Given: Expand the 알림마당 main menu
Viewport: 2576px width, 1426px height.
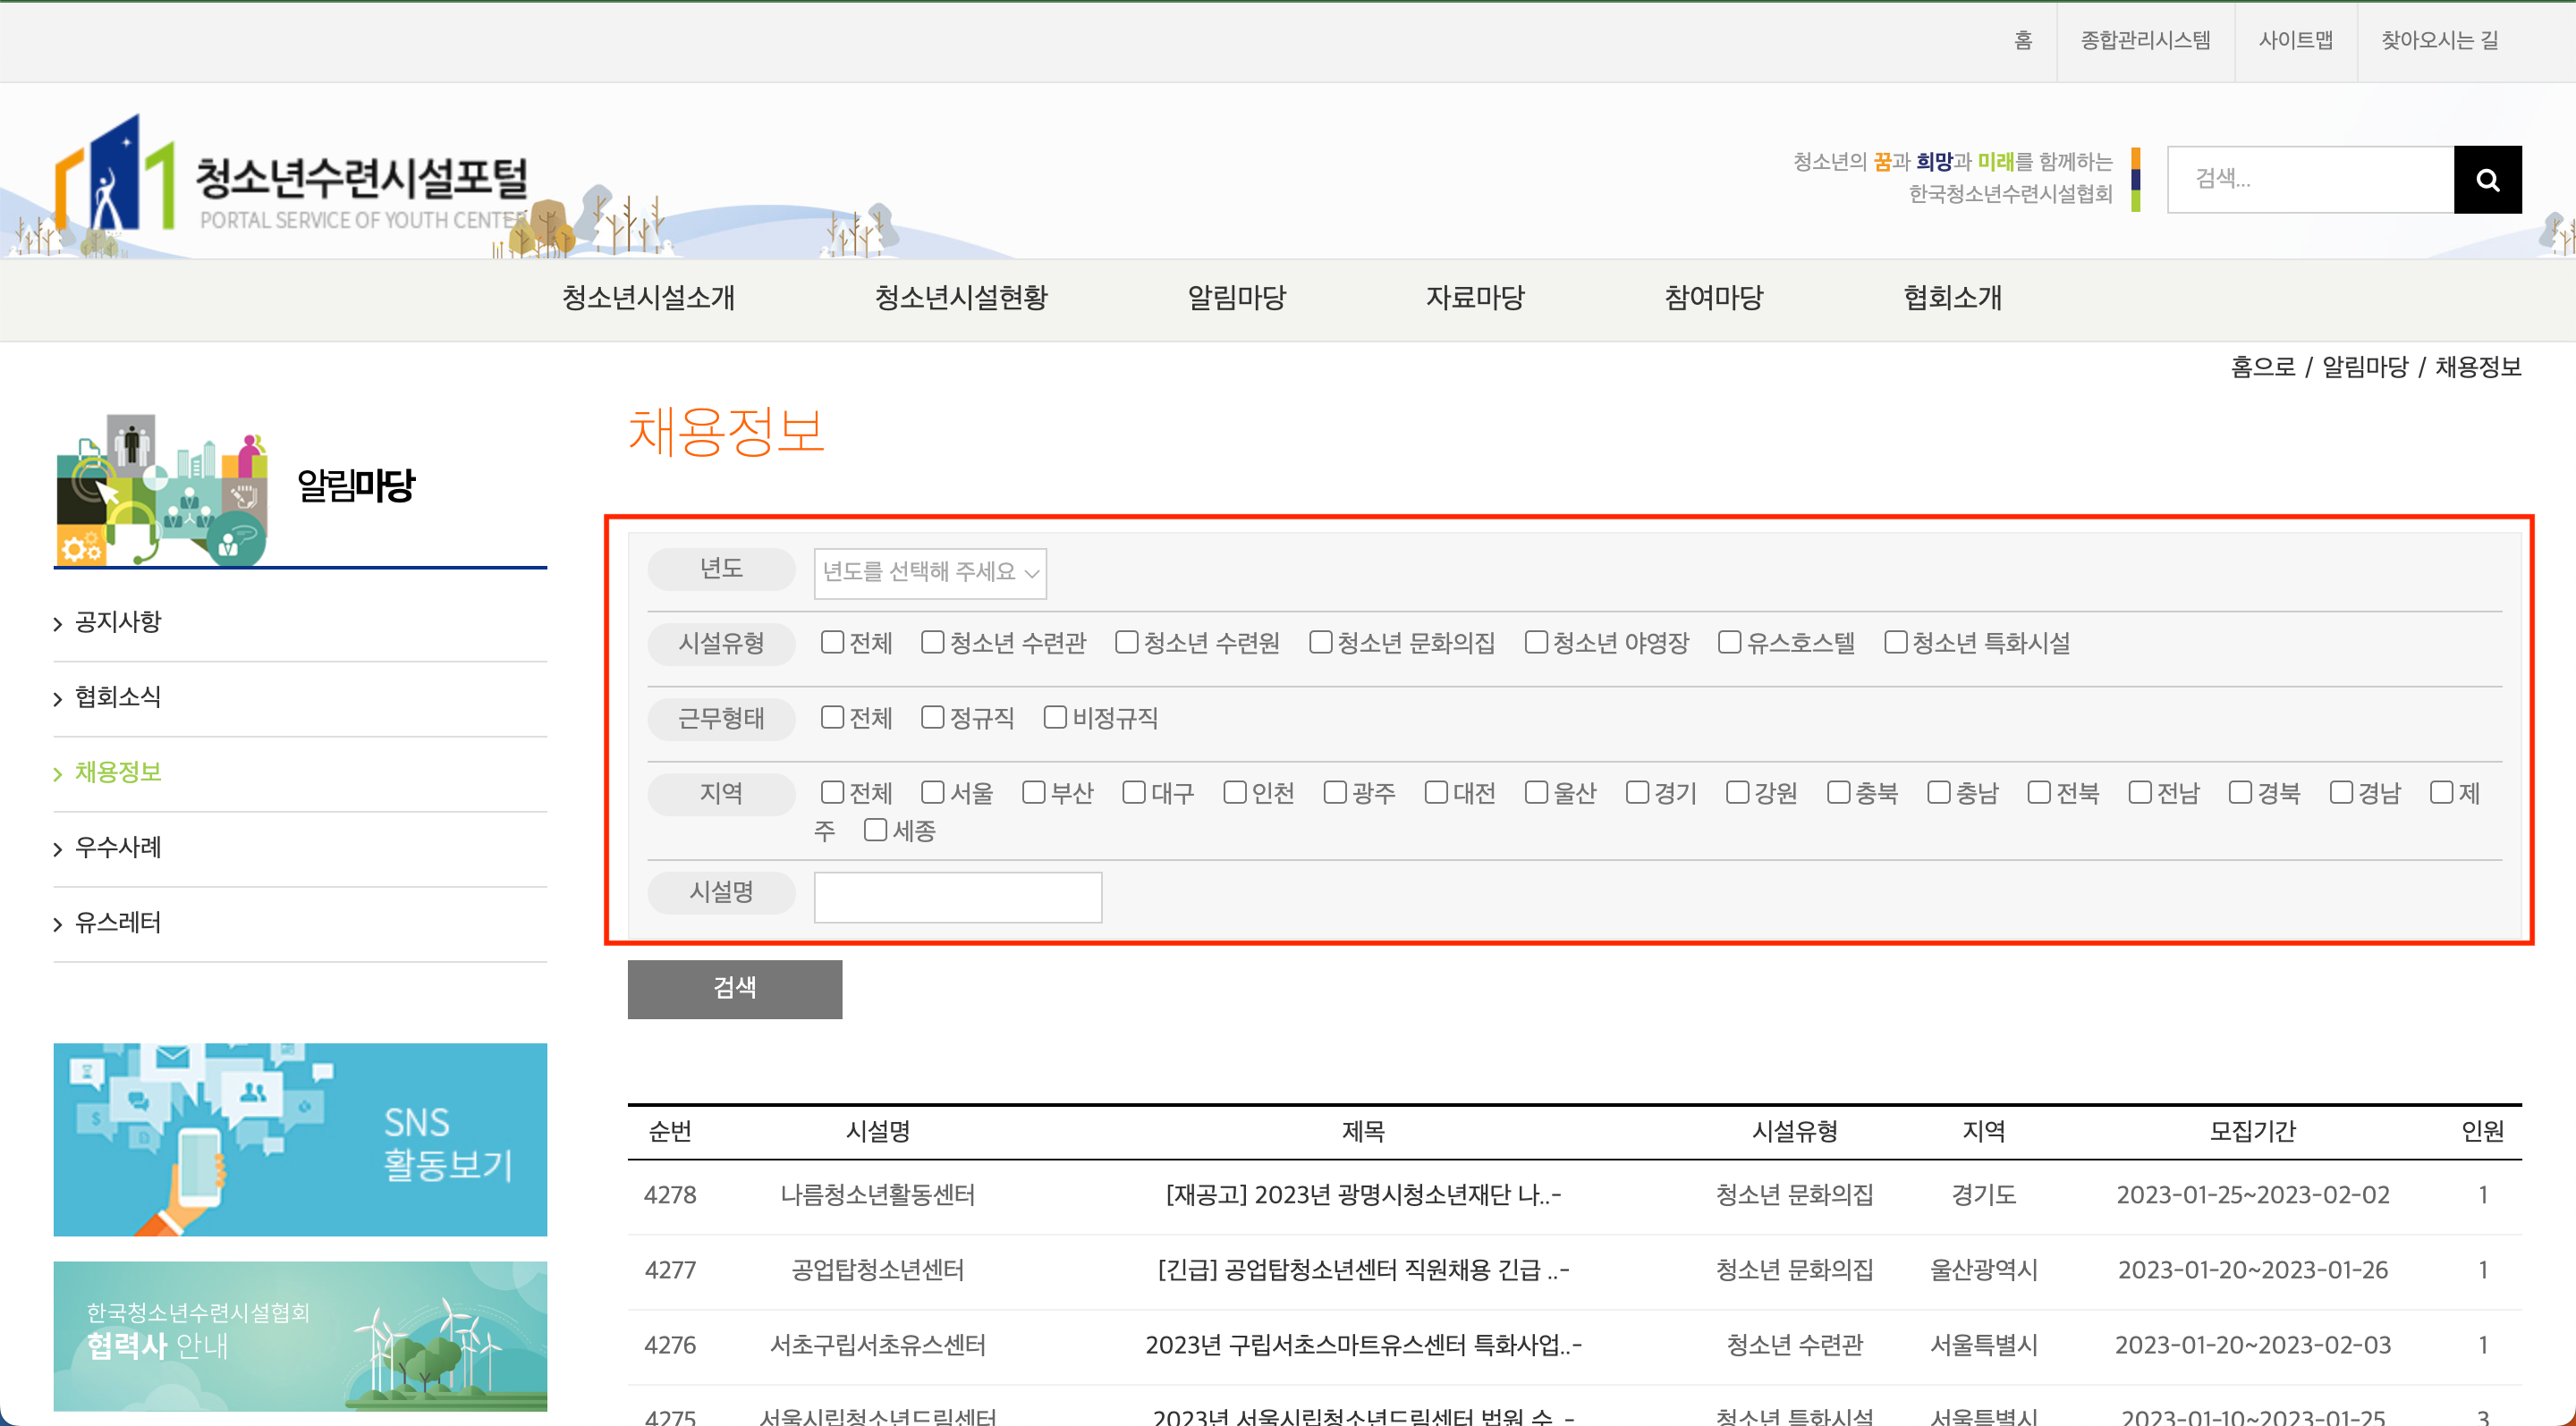Looking at the screenshot, I should (x=1236, y=298).
